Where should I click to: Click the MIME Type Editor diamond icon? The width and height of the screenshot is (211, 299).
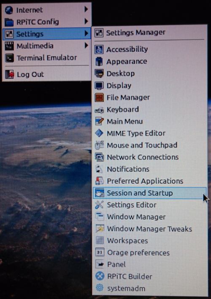pyautogui.click(x=99, y=133)
